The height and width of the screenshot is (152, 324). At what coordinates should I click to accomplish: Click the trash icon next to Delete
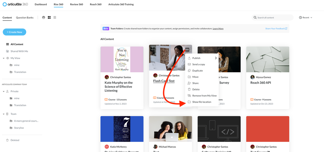189,89
